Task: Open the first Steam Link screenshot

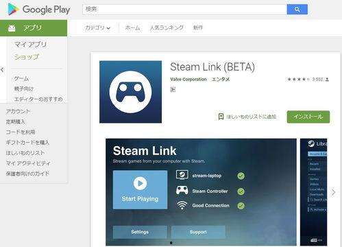Action: pyautogui.click(x=201, y=192)
